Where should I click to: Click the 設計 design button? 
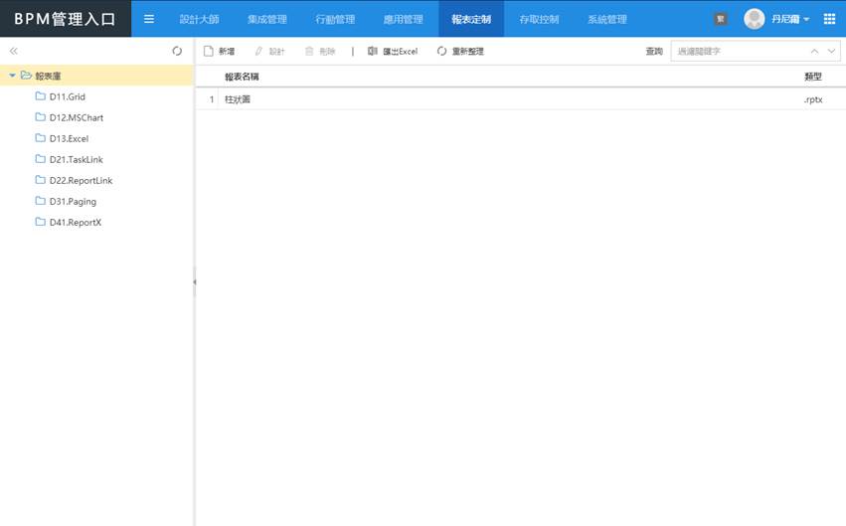click(x=269, y=52)
